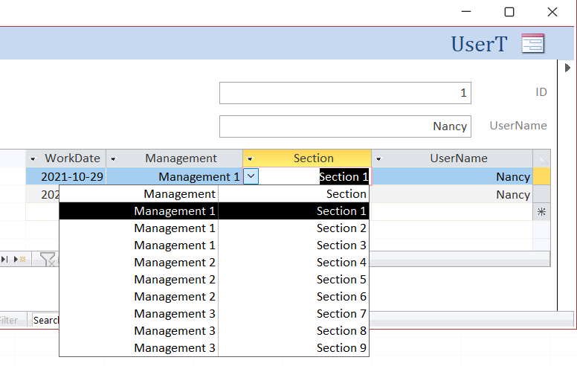Open the Management column filter dropdown

113,159
